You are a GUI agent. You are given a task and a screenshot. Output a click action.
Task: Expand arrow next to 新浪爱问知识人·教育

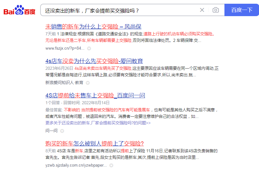click(x=88, y=83)
